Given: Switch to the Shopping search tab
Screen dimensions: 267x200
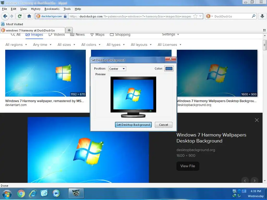Looking at the screenshot, I should click(x=120, y=35).
